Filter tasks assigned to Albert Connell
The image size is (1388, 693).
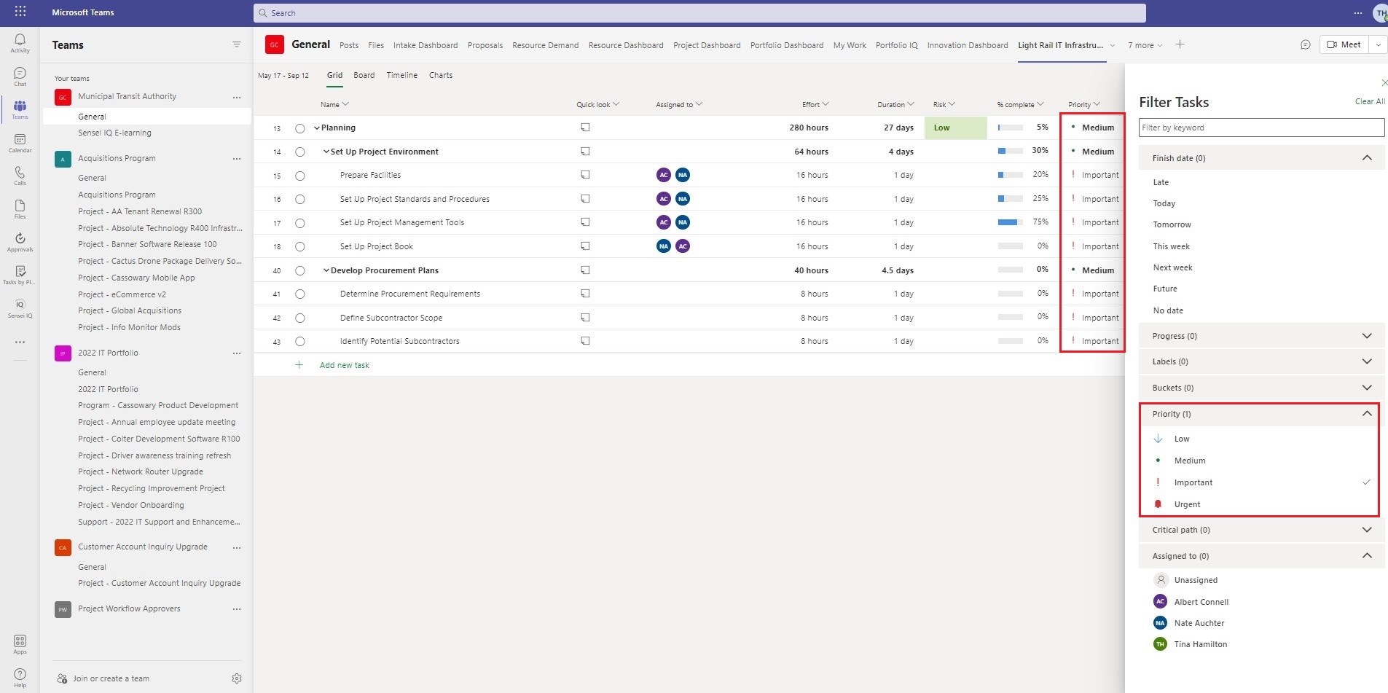coord(1201,602)
